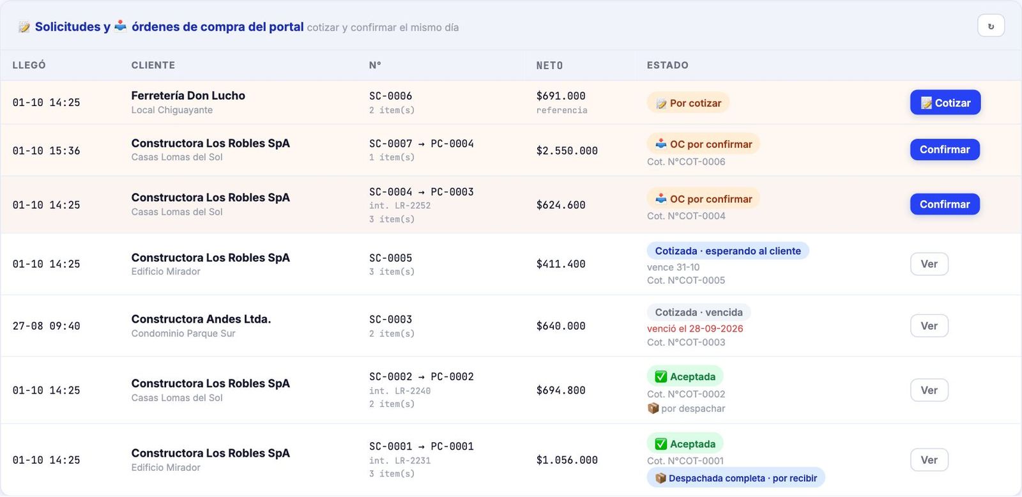This screenshot has height=497, width=1022.
Task: Click the vence 31-10 expiry text
Action: tap(673, 267)
